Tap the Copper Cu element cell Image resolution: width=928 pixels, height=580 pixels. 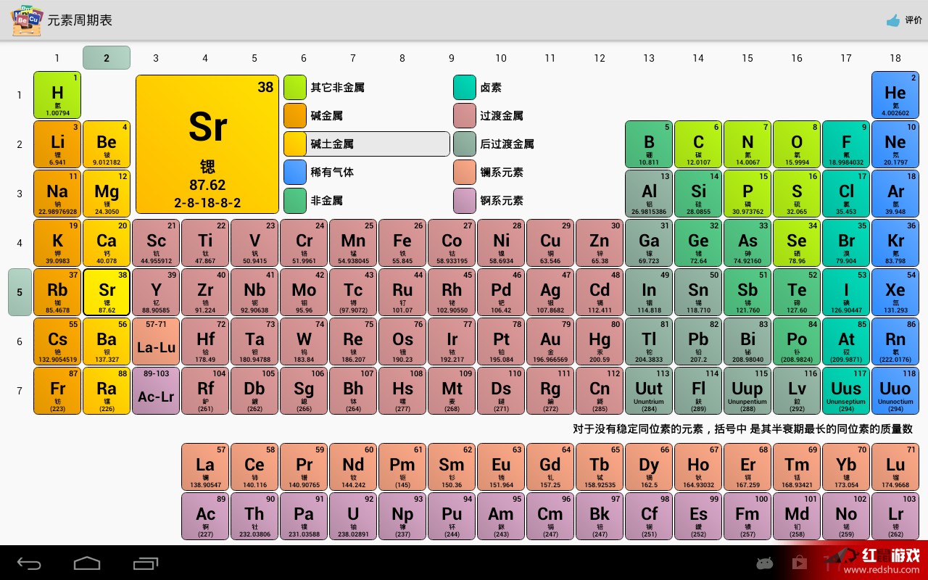point(550,243)
